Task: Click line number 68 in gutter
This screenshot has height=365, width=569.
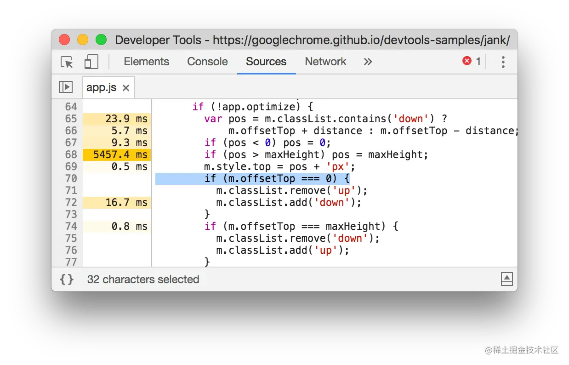Action: pos(71,154)
